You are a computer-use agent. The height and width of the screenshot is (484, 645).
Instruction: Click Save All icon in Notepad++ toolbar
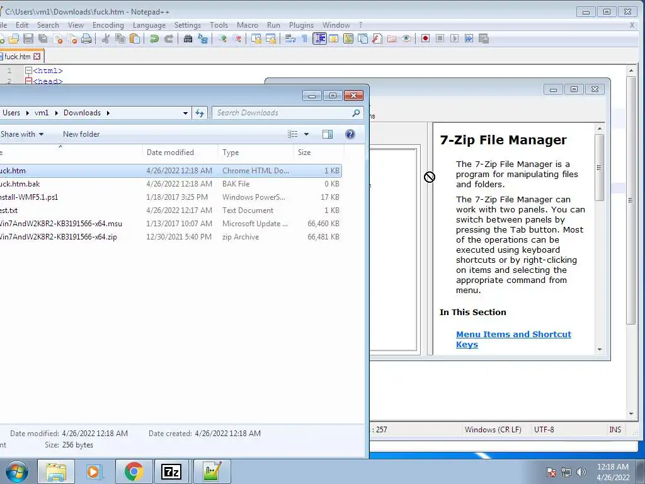coord(43,38)
